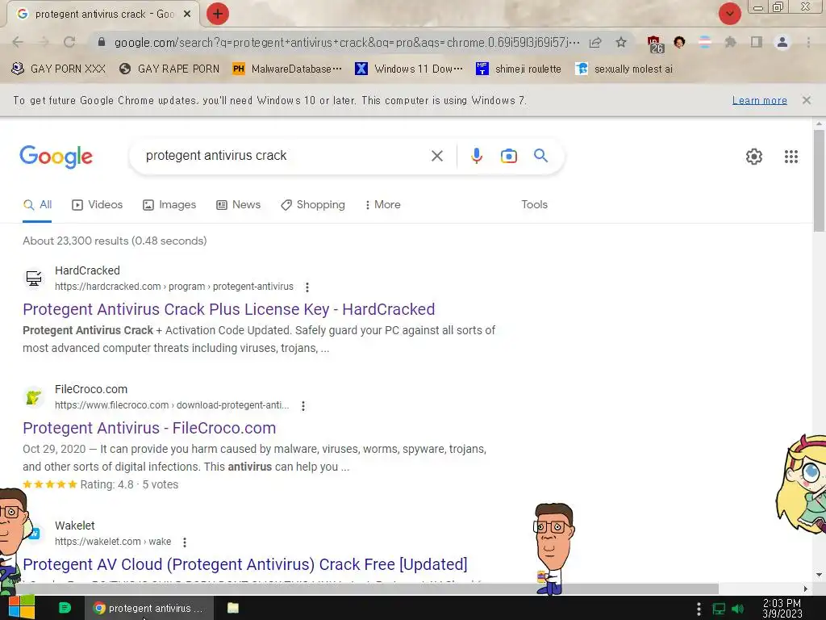Image resolution: width=826 pixels, height=620 pixels.
Task: Click the address bar URL
Action: click(x=347, y=42)
